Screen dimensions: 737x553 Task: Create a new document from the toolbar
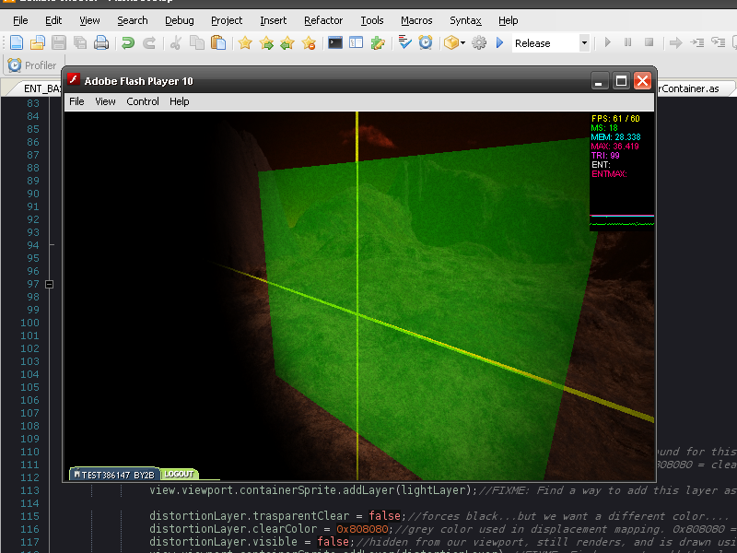pyautogui.click(x=15, y=41)
